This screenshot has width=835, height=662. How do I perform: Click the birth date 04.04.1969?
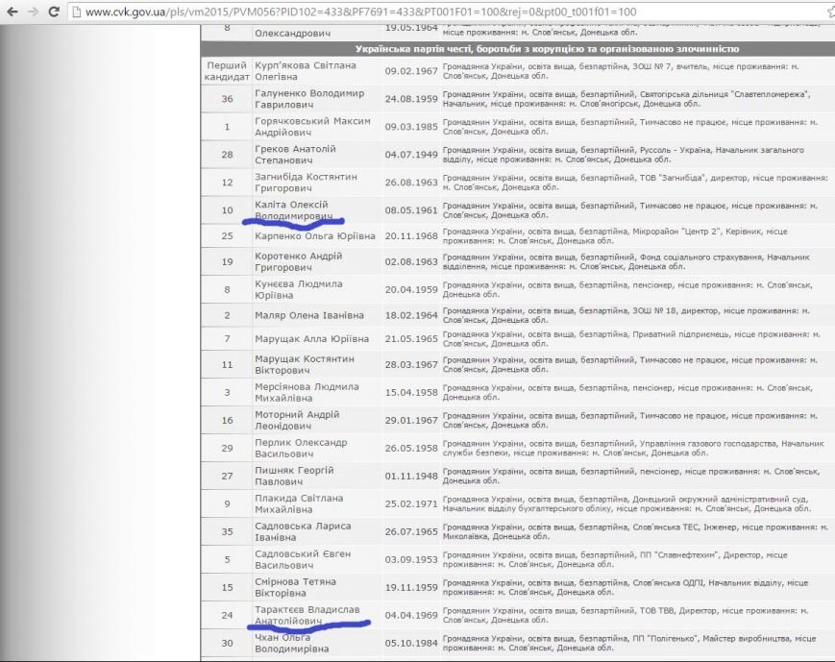[x=411, y=615]
